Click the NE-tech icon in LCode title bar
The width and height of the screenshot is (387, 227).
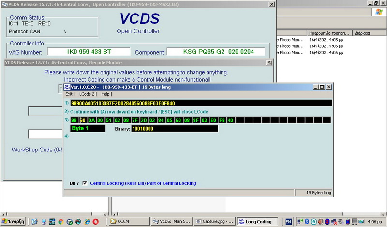point(67,87)
